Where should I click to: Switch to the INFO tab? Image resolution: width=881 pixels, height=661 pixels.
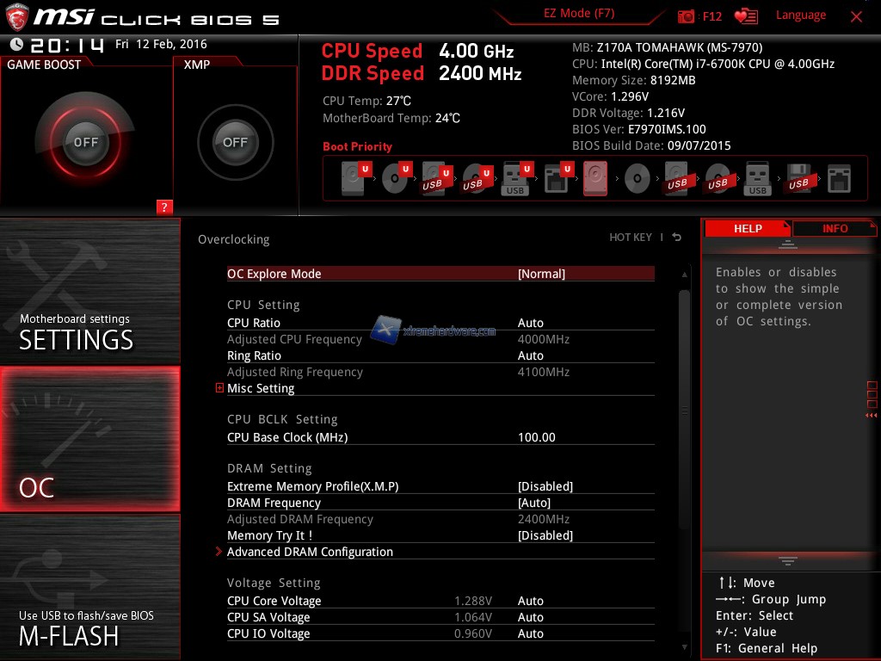point(834,229)
